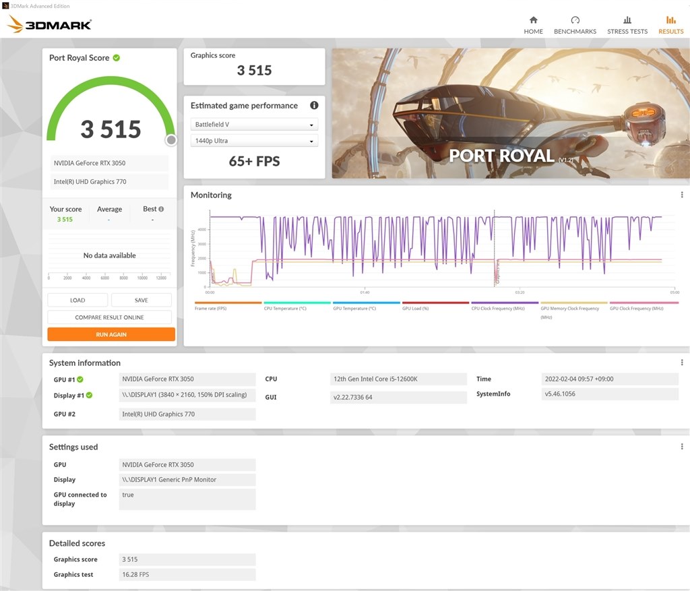
Task: Open the Monitoring panel three-dot menu
Action: [682, 195]
